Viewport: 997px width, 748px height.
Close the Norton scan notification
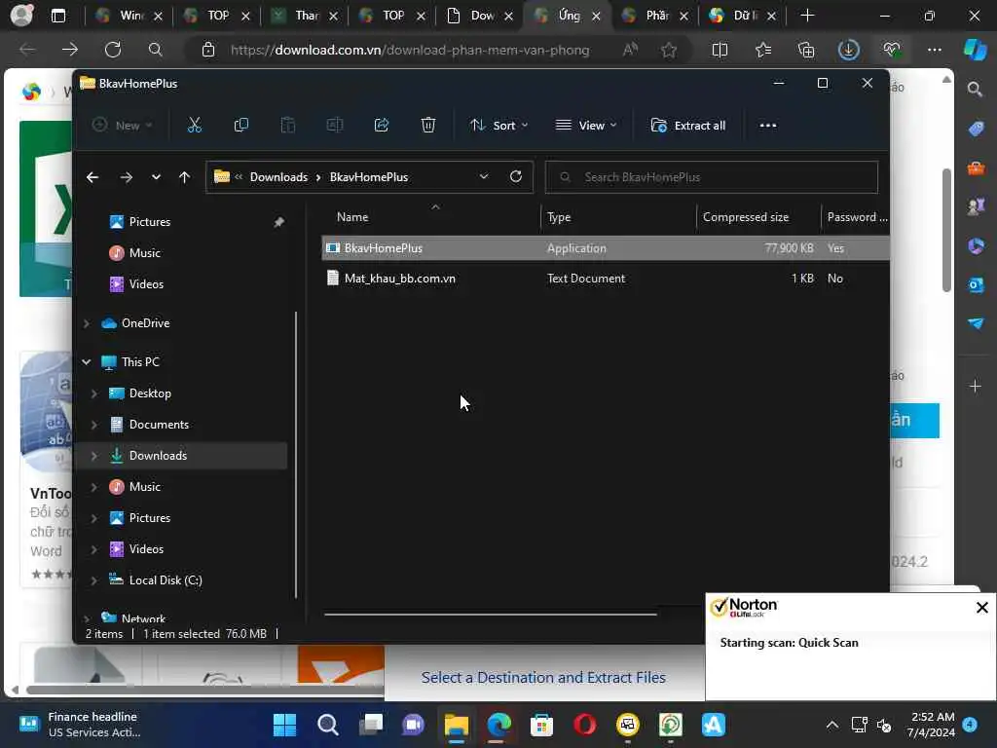(981, 608)
